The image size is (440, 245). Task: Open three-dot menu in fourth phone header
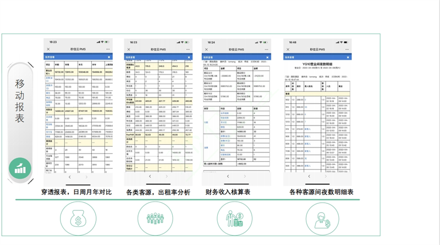pyautogui.click(x=346, y=49)
